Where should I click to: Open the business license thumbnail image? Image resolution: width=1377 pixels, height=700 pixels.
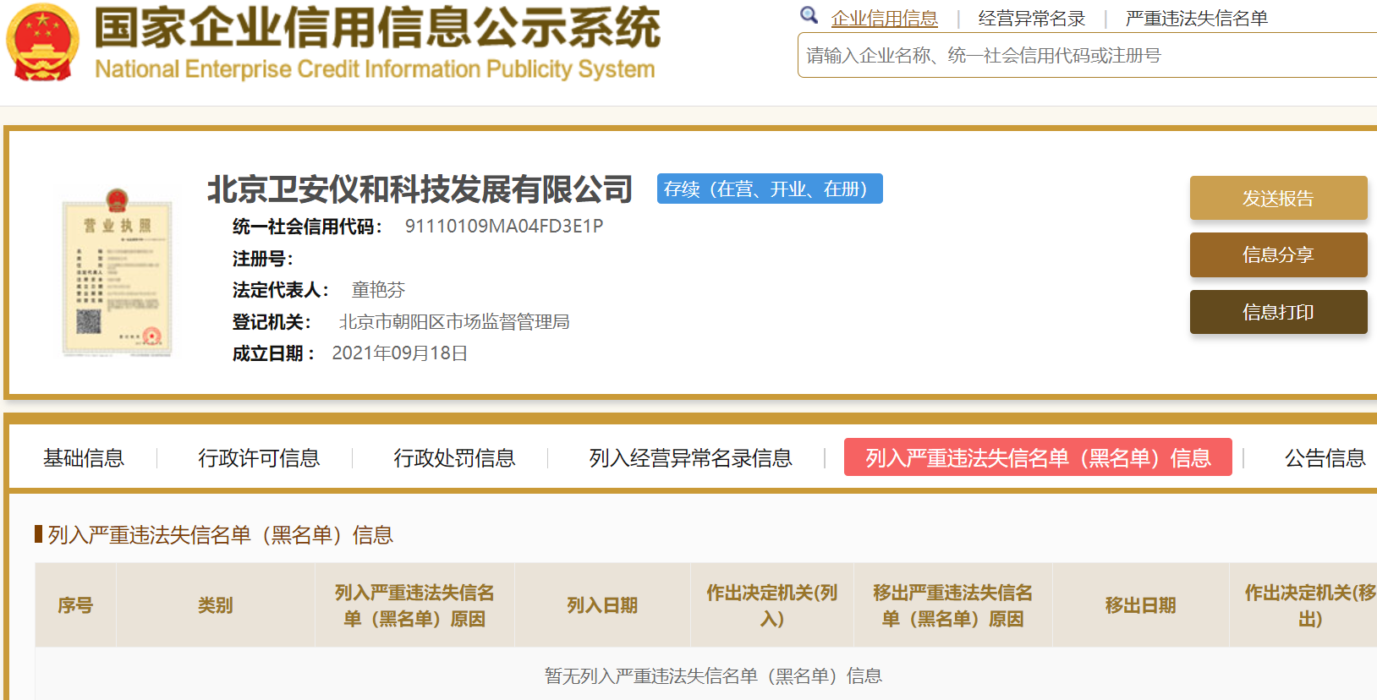(x=118, y=272)
